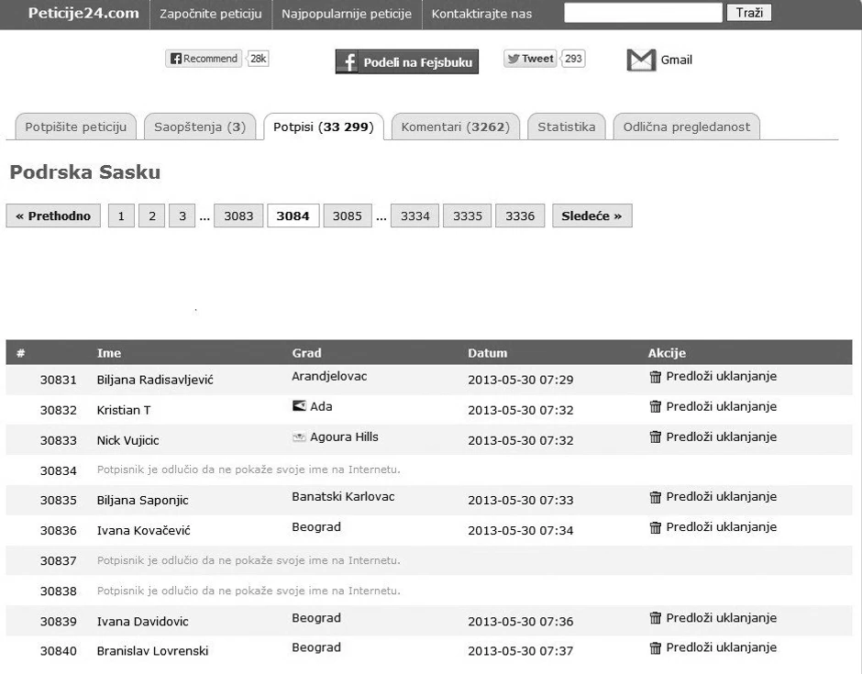Image resolution: width=862 pixels, height=674 pixels.
Task: Click date 2013-05-30 07:29
Action: pos(521,380)
